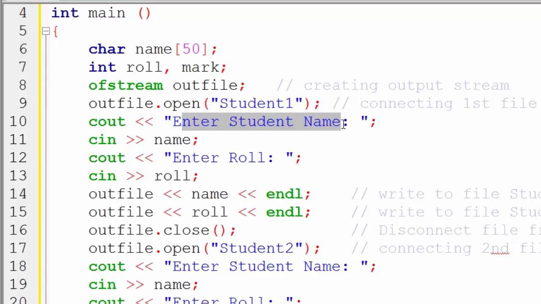Click the array size '50' on line 6
The image size is (541, 304).
point(191,49)
